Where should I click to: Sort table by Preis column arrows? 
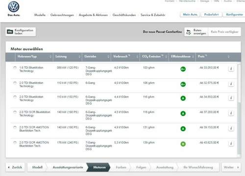[x=229, y=57]
